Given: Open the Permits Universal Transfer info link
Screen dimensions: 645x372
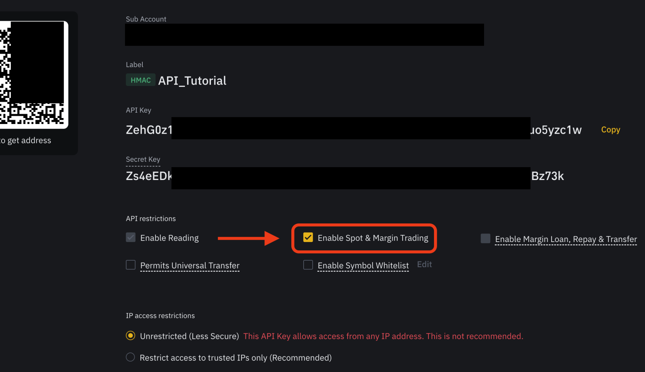Looking at the screenshot, I should pos(189,265).
